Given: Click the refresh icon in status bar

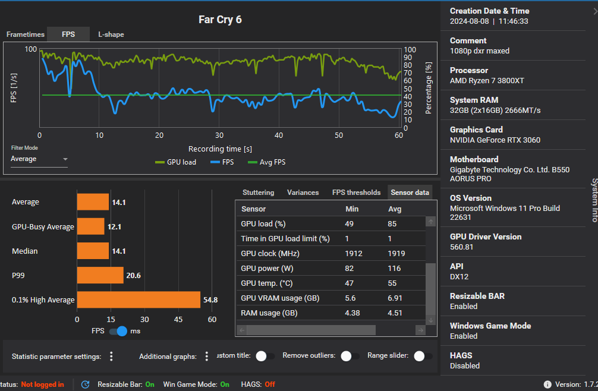Looking at the screenshot, I should (x=86, y=384).
